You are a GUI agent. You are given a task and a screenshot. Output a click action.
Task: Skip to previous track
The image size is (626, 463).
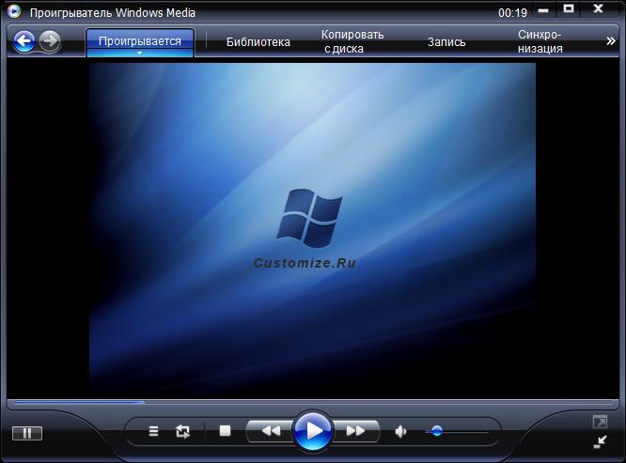pos(270,431)
